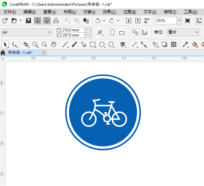Select the Polygon tool

pos(111,45)
